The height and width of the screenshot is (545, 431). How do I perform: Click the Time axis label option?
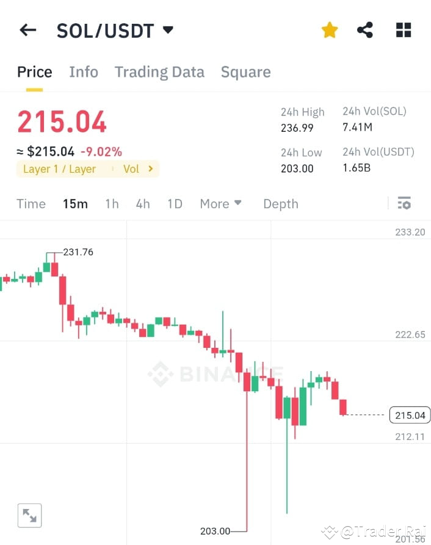[x=31, y=204]
